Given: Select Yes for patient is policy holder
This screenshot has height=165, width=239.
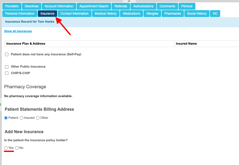Looking at the screenshot, I should pos(6,148).
